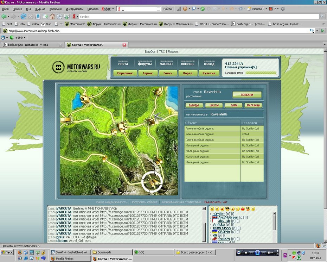
Task: Click the Forward navigation arrow
Action: click(x=13, y=16)
